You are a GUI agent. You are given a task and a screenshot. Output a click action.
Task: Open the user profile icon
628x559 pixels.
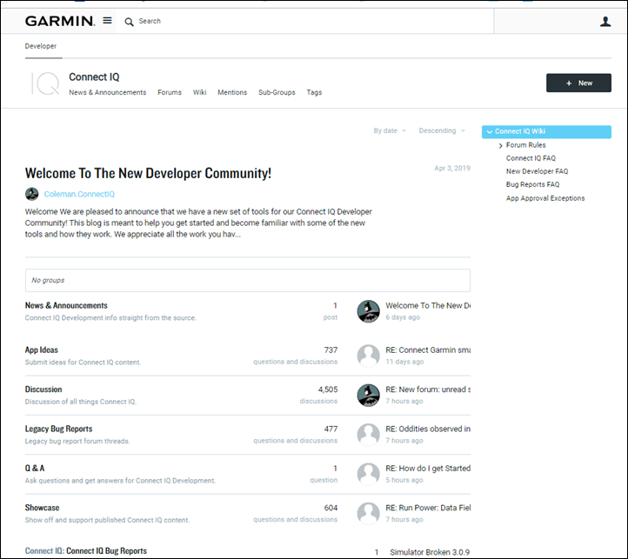[605, 21]
